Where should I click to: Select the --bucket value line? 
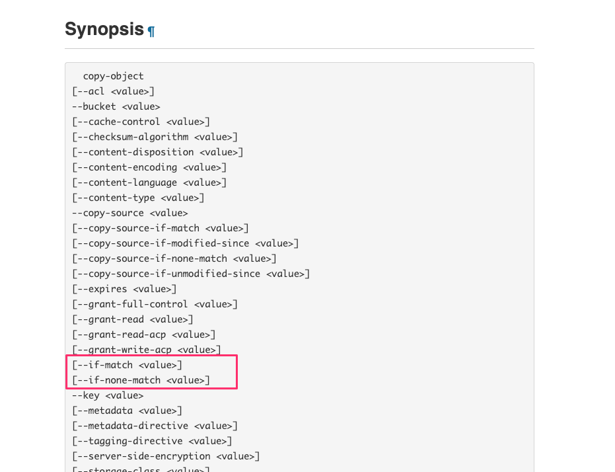pyautogui.click(x=116, y=106)
